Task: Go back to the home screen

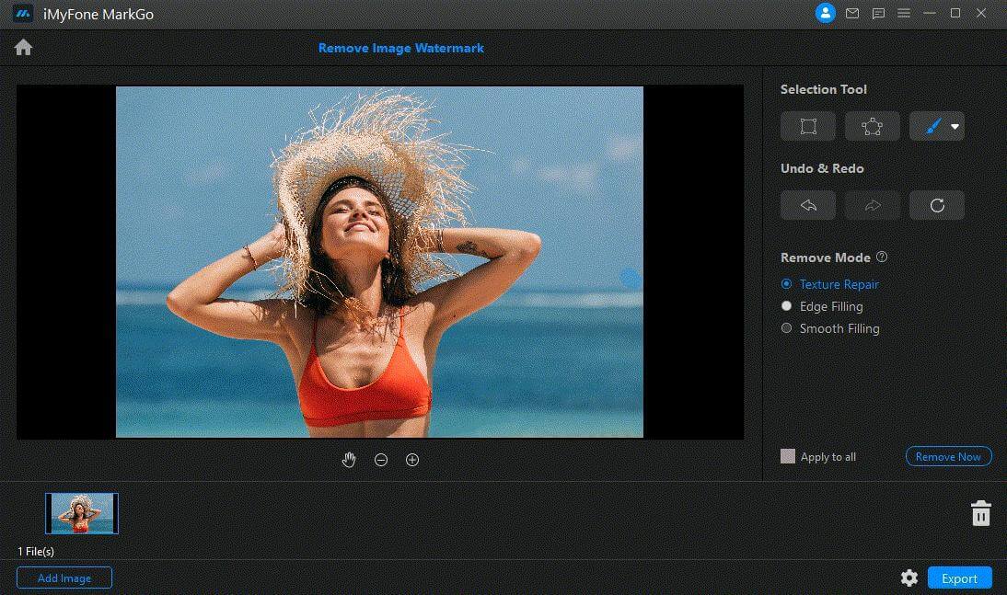Action: click(x=23, y=48)
